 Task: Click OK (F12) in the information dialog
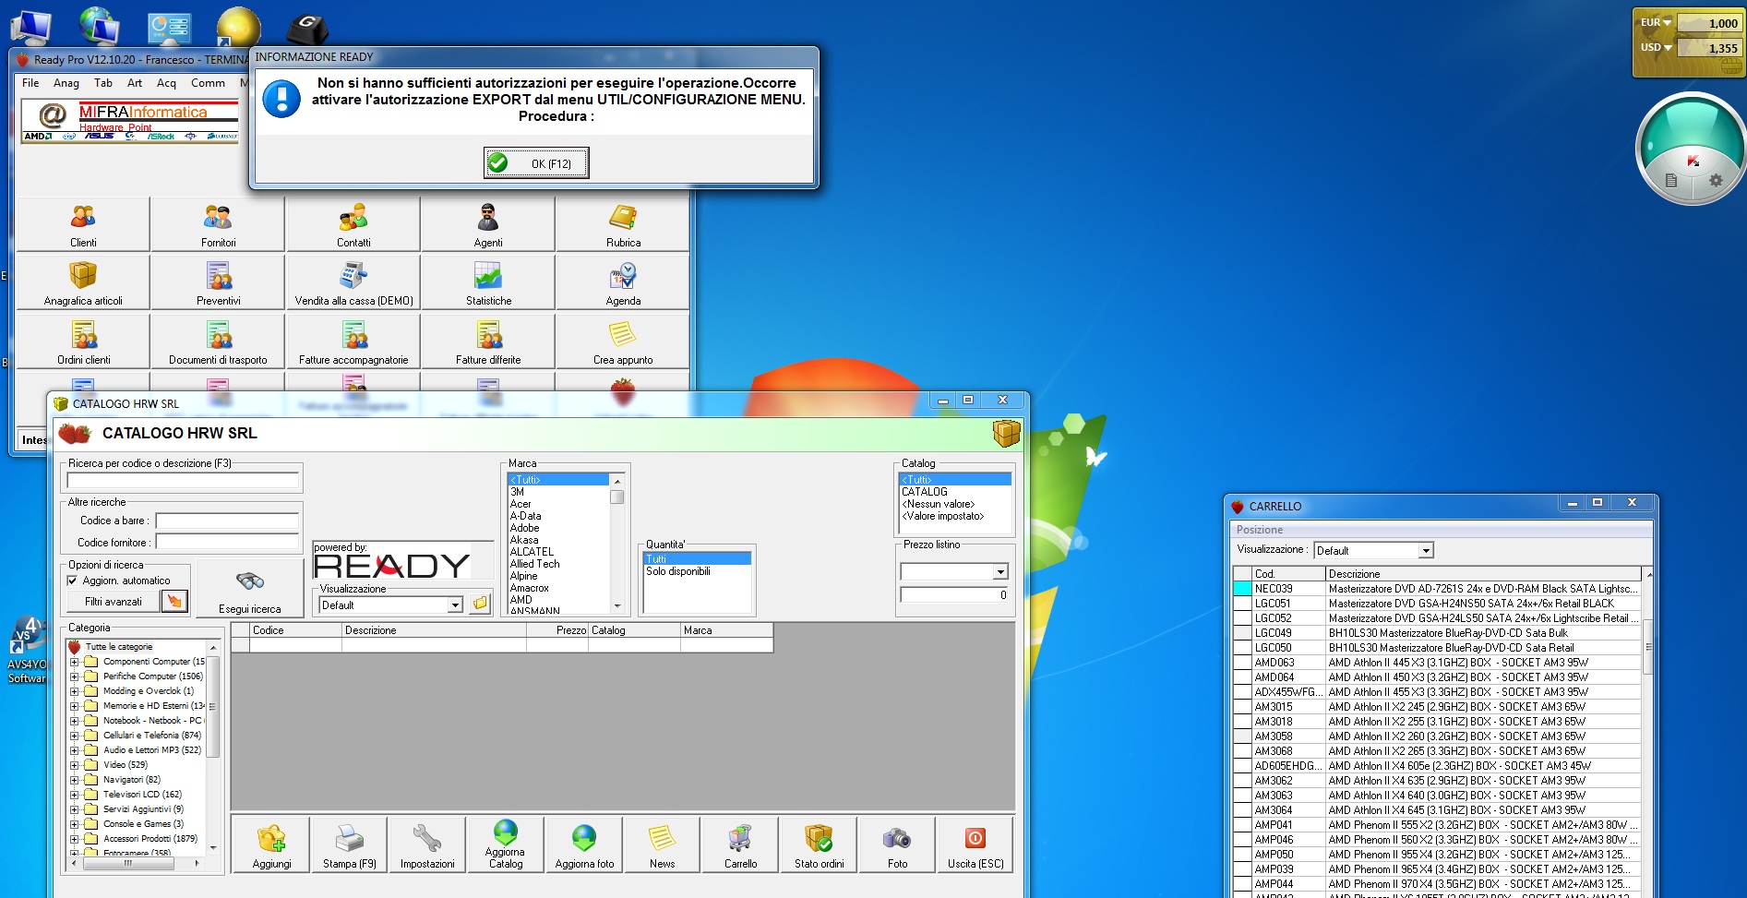536,163
